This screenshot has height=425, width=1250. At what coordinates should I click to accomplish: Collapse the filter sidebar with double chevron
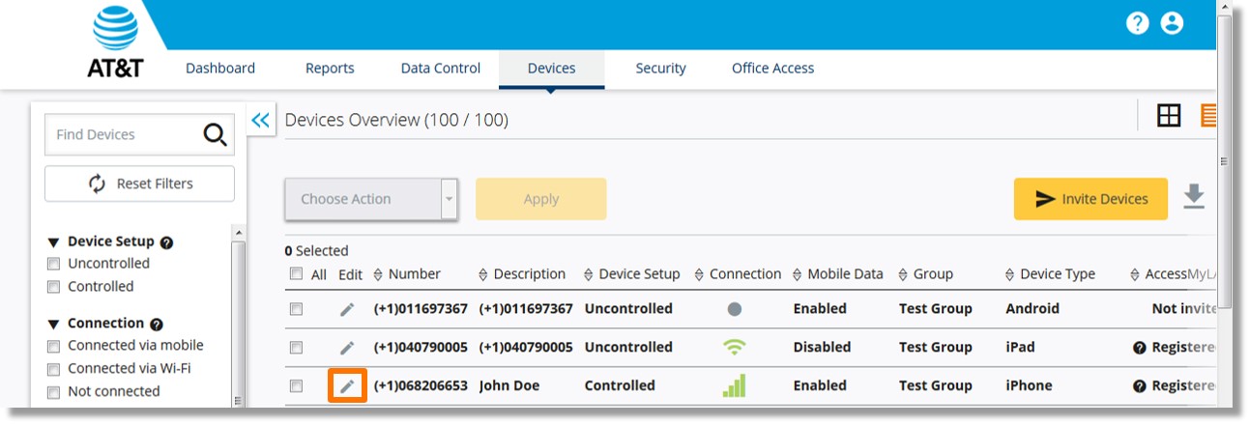(260, 120)
